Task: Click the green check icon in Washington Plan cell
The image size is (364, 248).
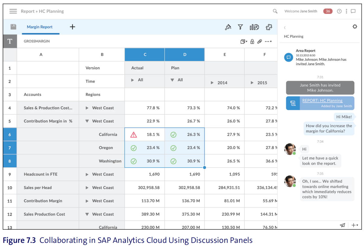Action: click(x=173, y=161)
